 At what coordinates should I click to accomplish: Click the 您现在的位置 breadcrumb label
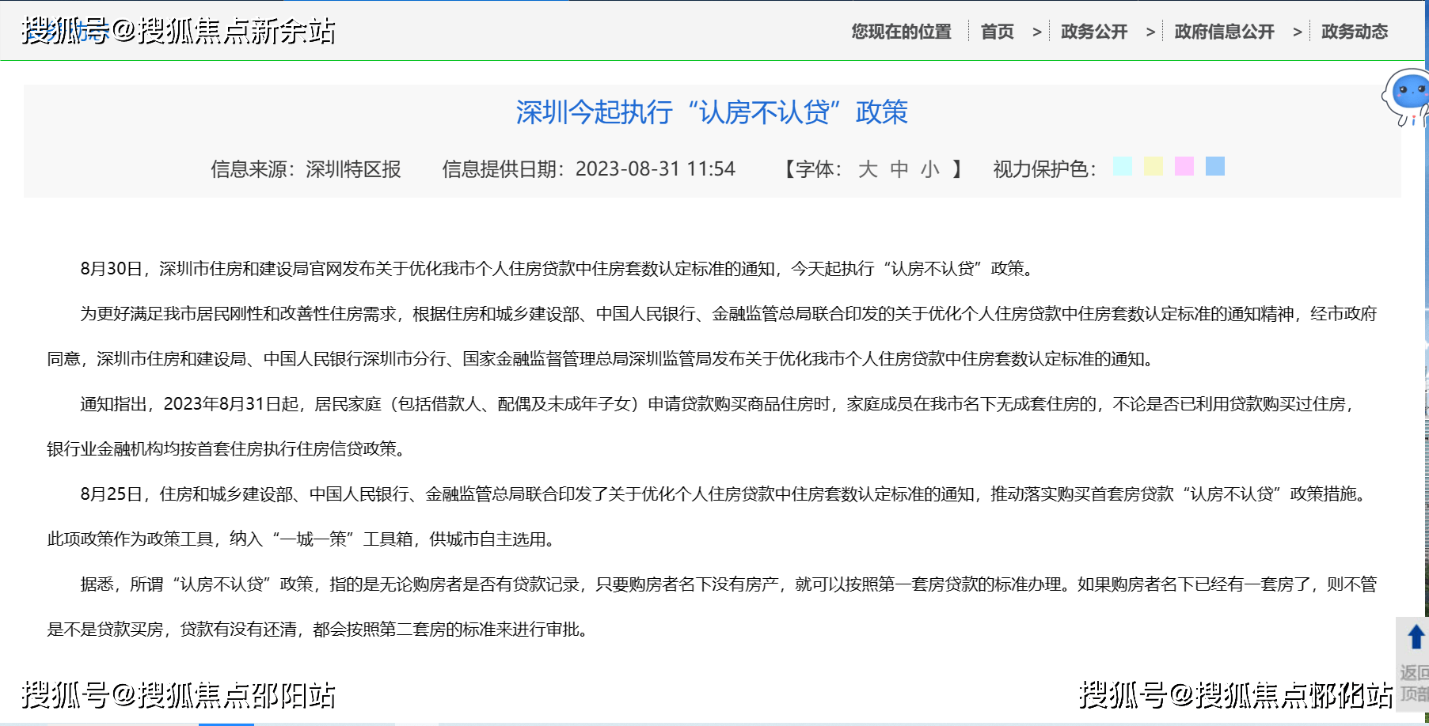click(901, 32)
